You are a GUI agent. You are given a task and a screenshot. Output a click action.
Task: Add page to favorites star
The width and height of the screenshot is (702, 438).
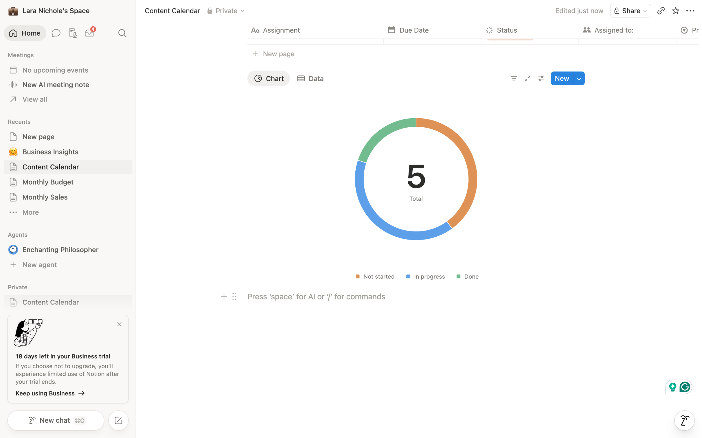[x=676, y=11]
